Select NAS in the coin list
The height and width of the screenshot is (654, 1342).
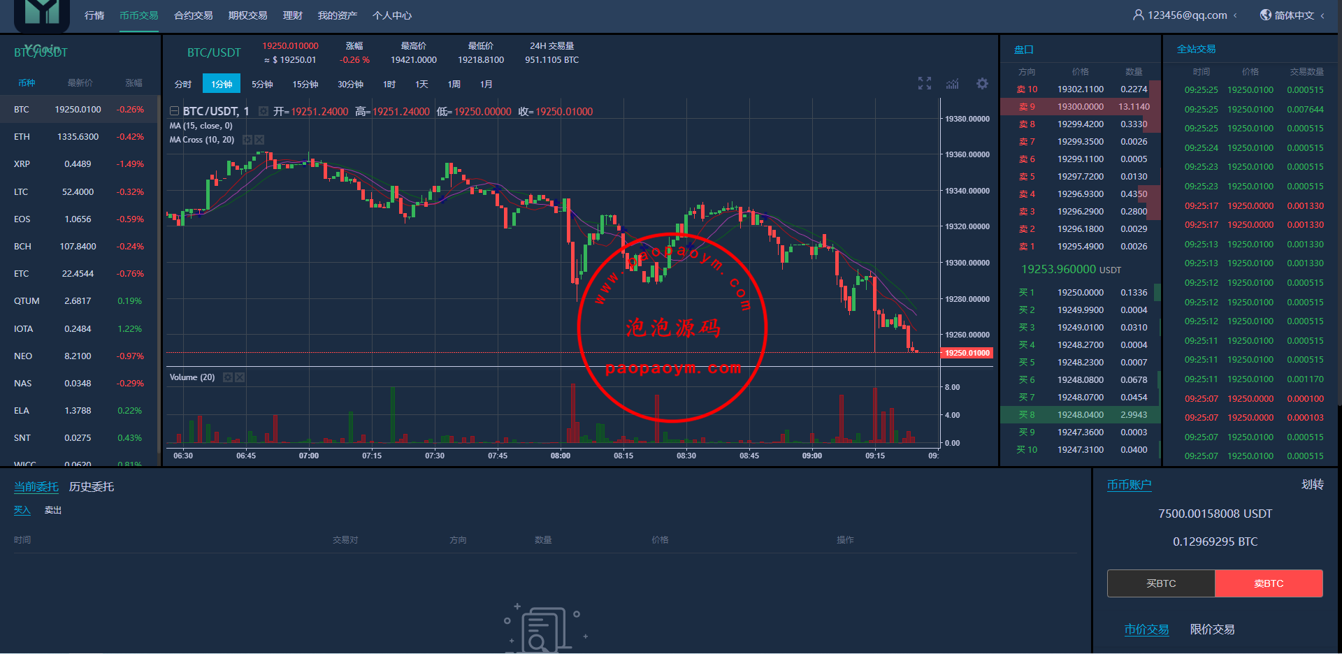pyautogui.click(x=80, y=383)
